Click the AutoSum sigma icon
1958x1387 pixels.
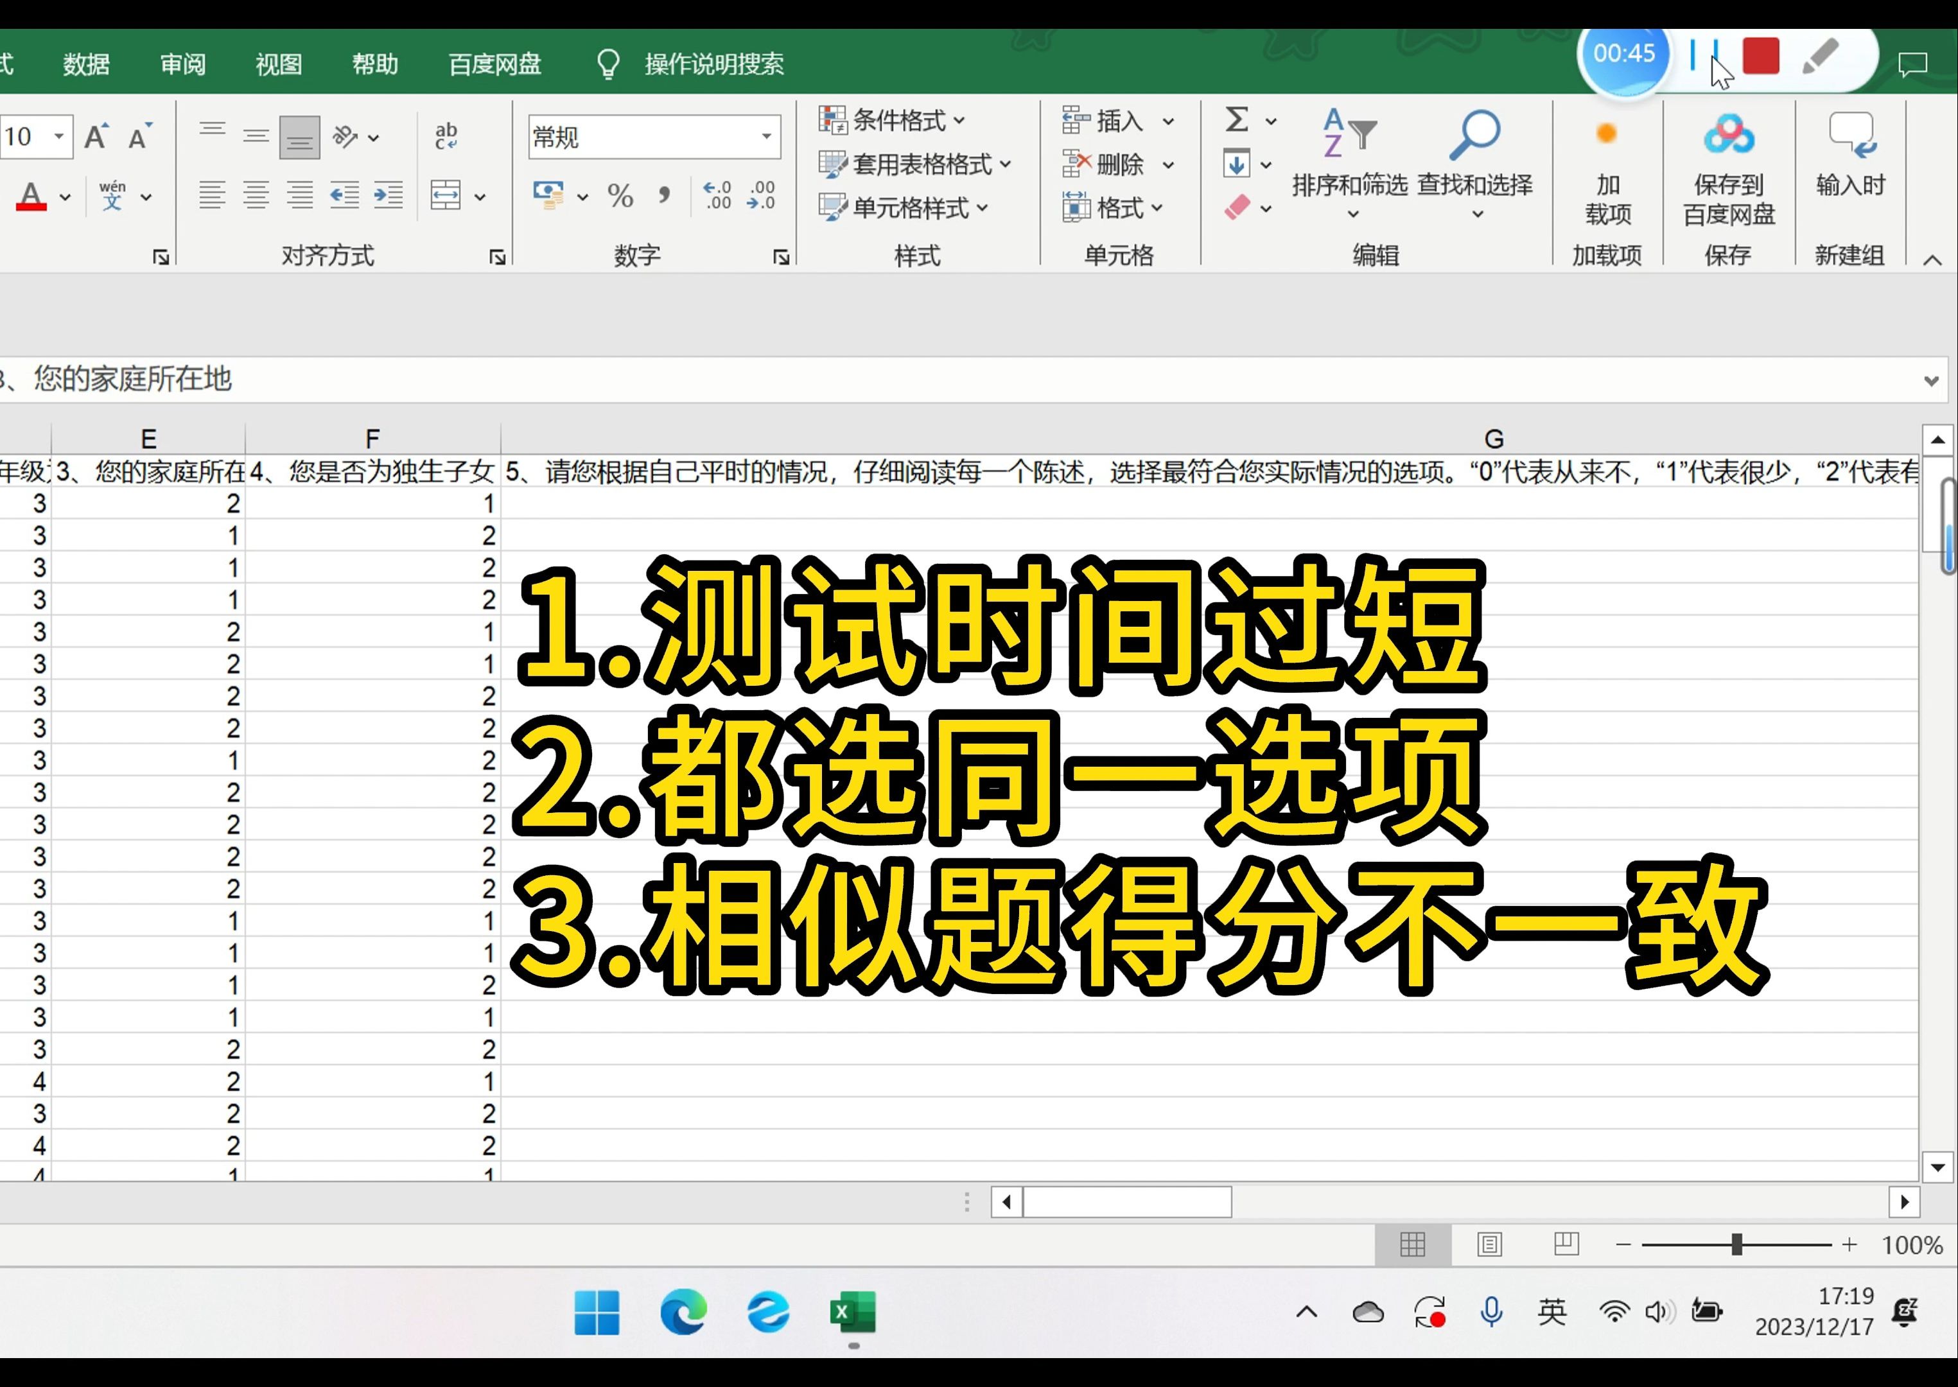click(x=1237, y=119)
